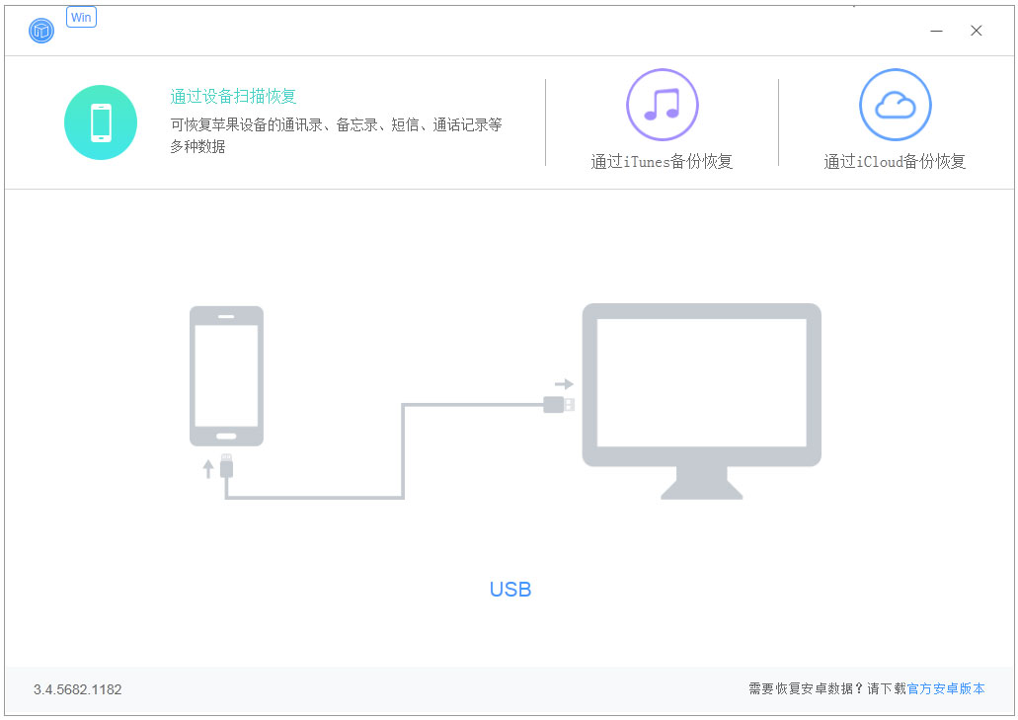1018x720 pixels.
Task: Click the USB plug next to the monitor
Action: tap(559, 404)
